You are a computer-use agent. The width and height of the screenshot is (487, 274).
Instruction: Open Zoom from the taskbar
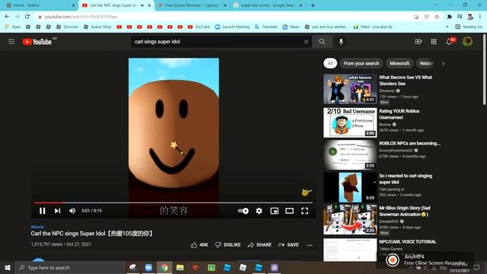148,267
